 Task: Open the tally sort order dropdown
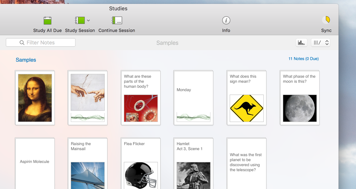pos(321,43)
